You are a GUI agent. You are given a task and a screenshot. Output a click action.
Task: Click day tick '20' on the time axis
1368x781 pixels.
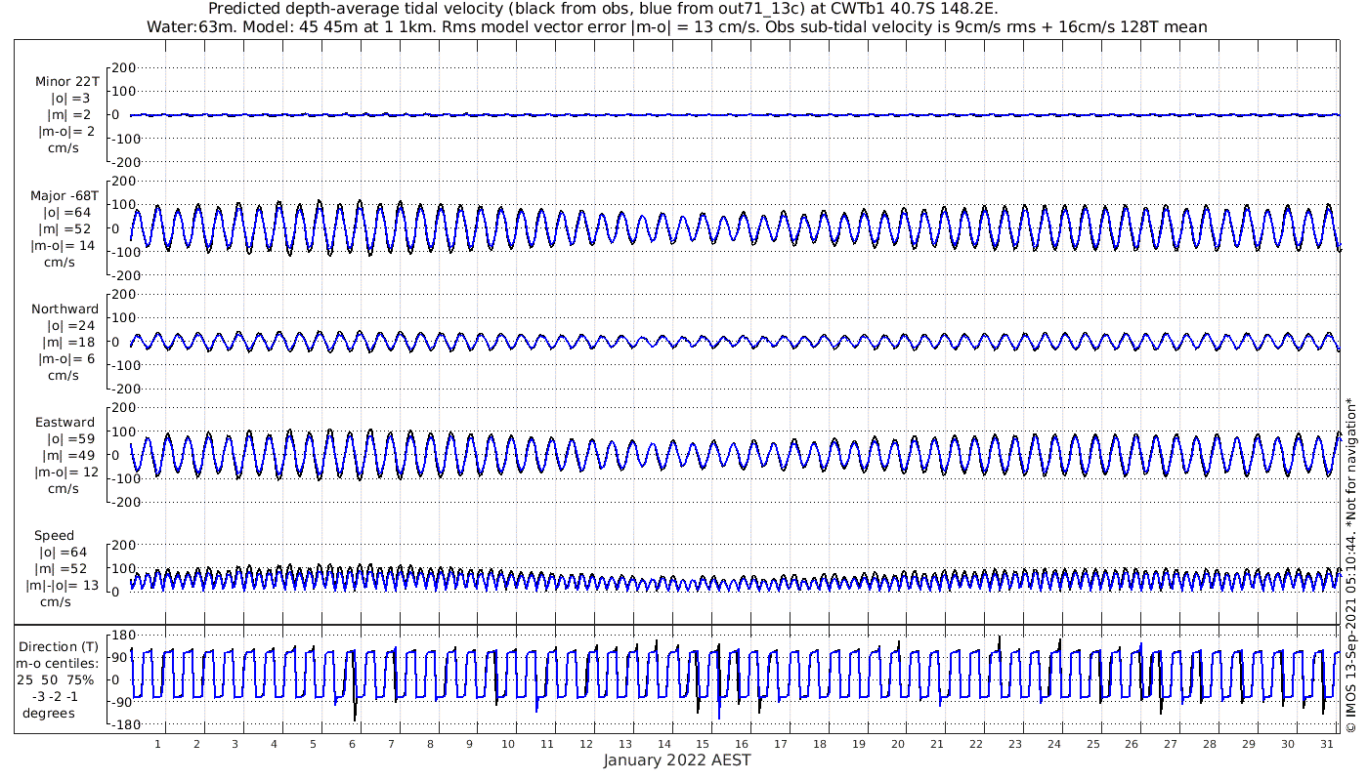[898, 744]
